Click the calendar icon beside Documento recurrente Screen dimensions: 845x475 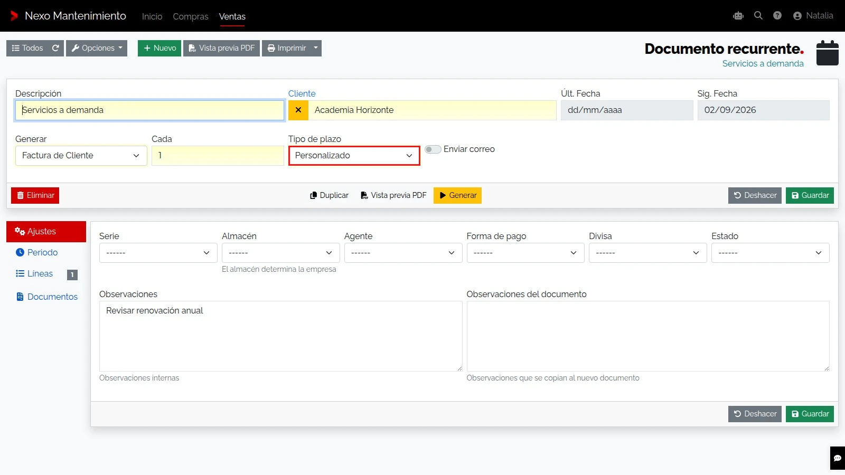(828, 53)
